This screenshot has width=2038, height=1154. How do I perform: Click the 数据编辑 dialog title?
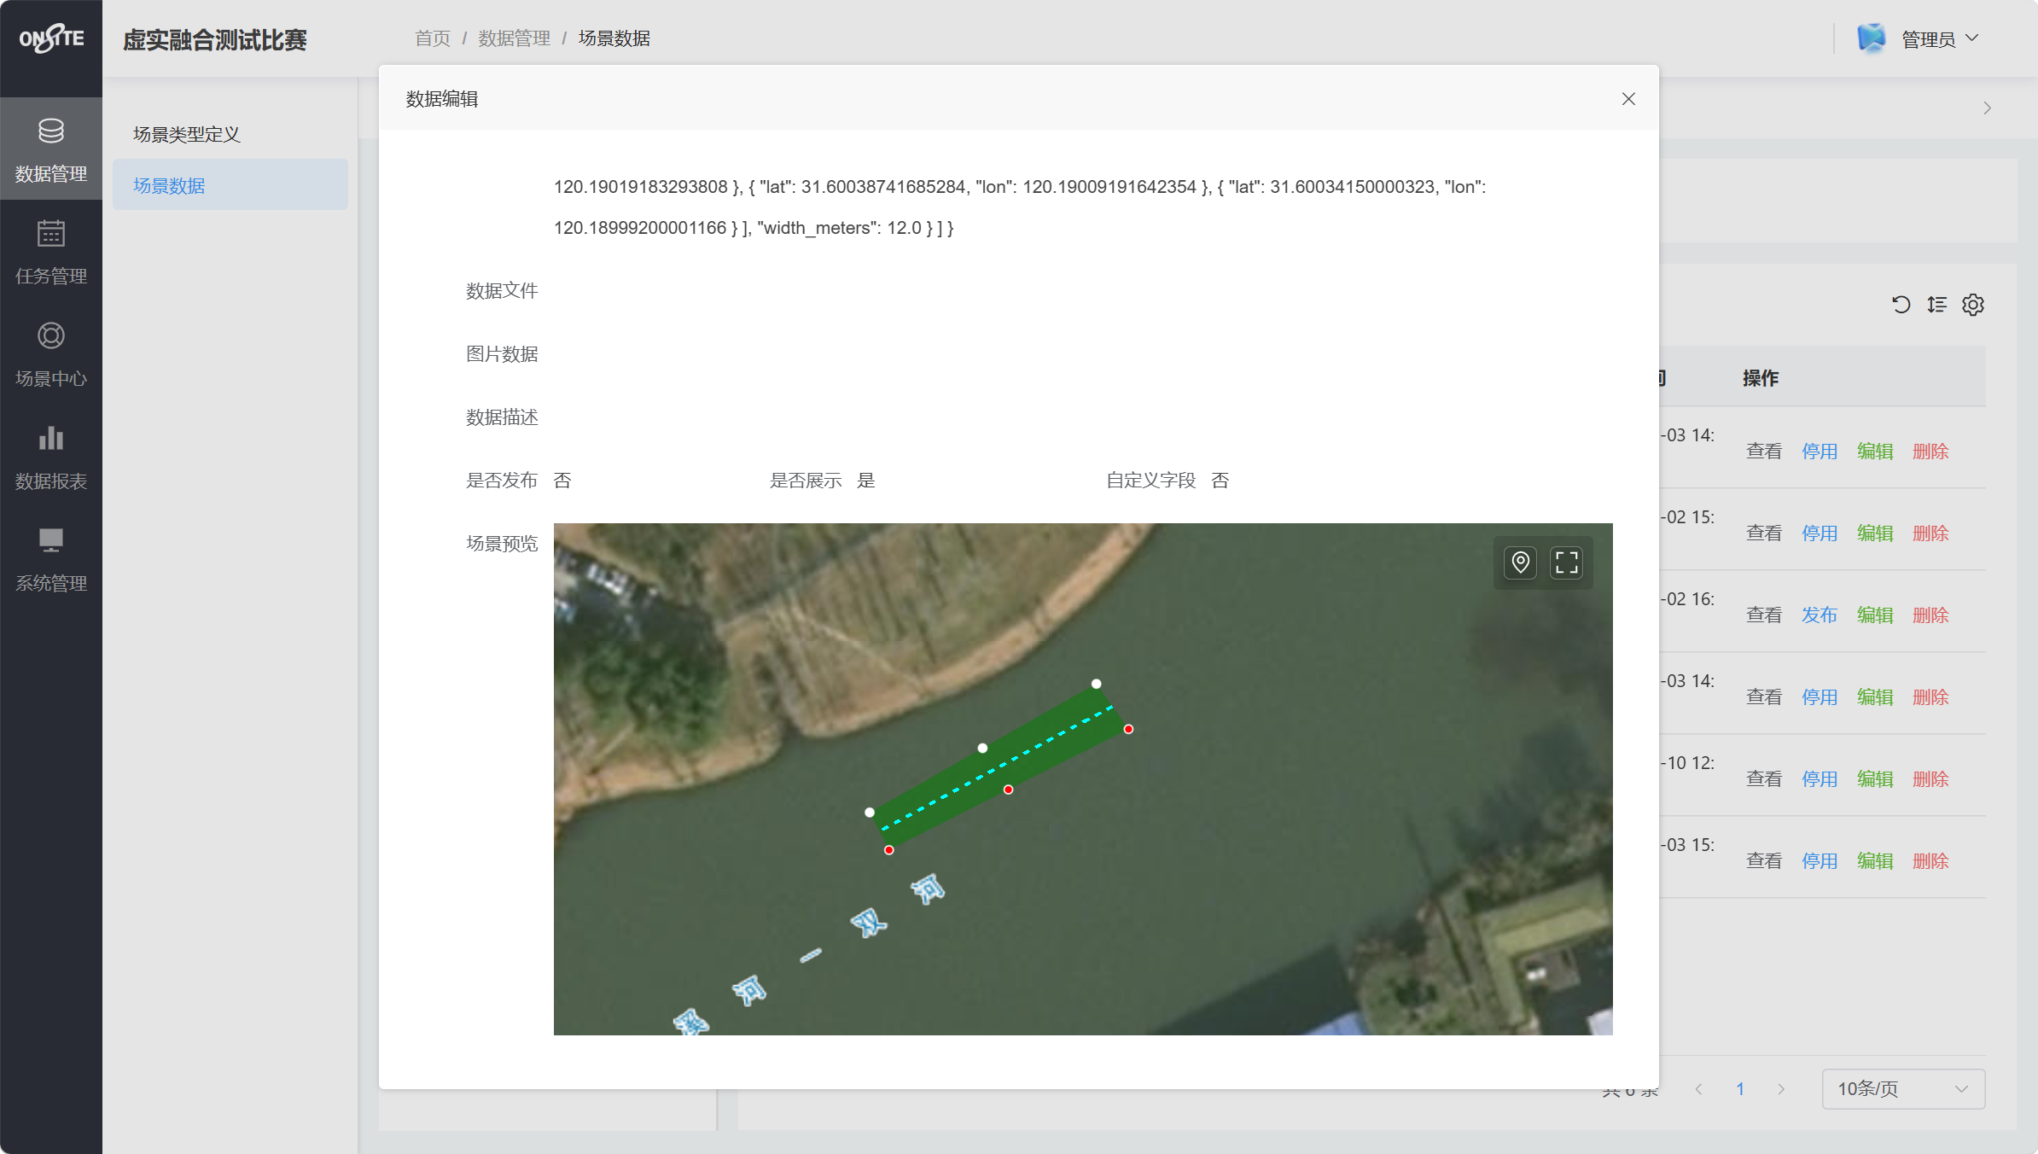[x=442, y=99]
